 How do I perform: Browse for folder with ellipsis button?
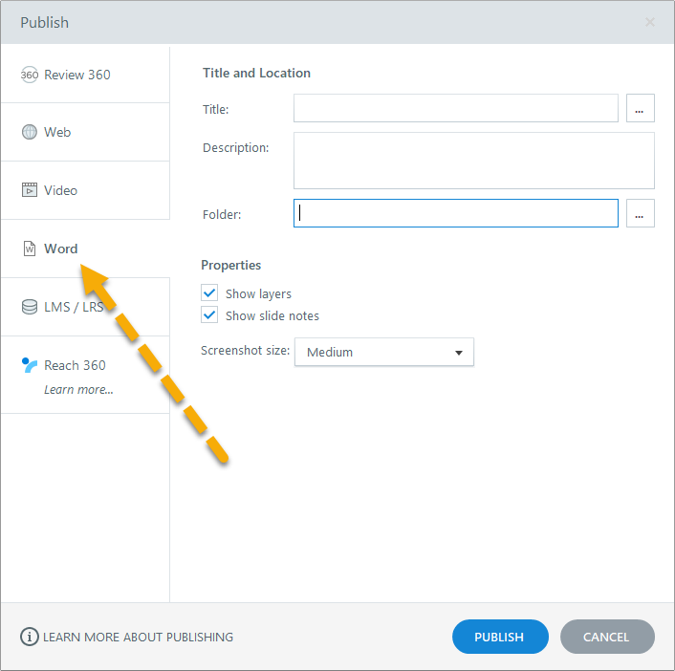[x=640, y=214]
